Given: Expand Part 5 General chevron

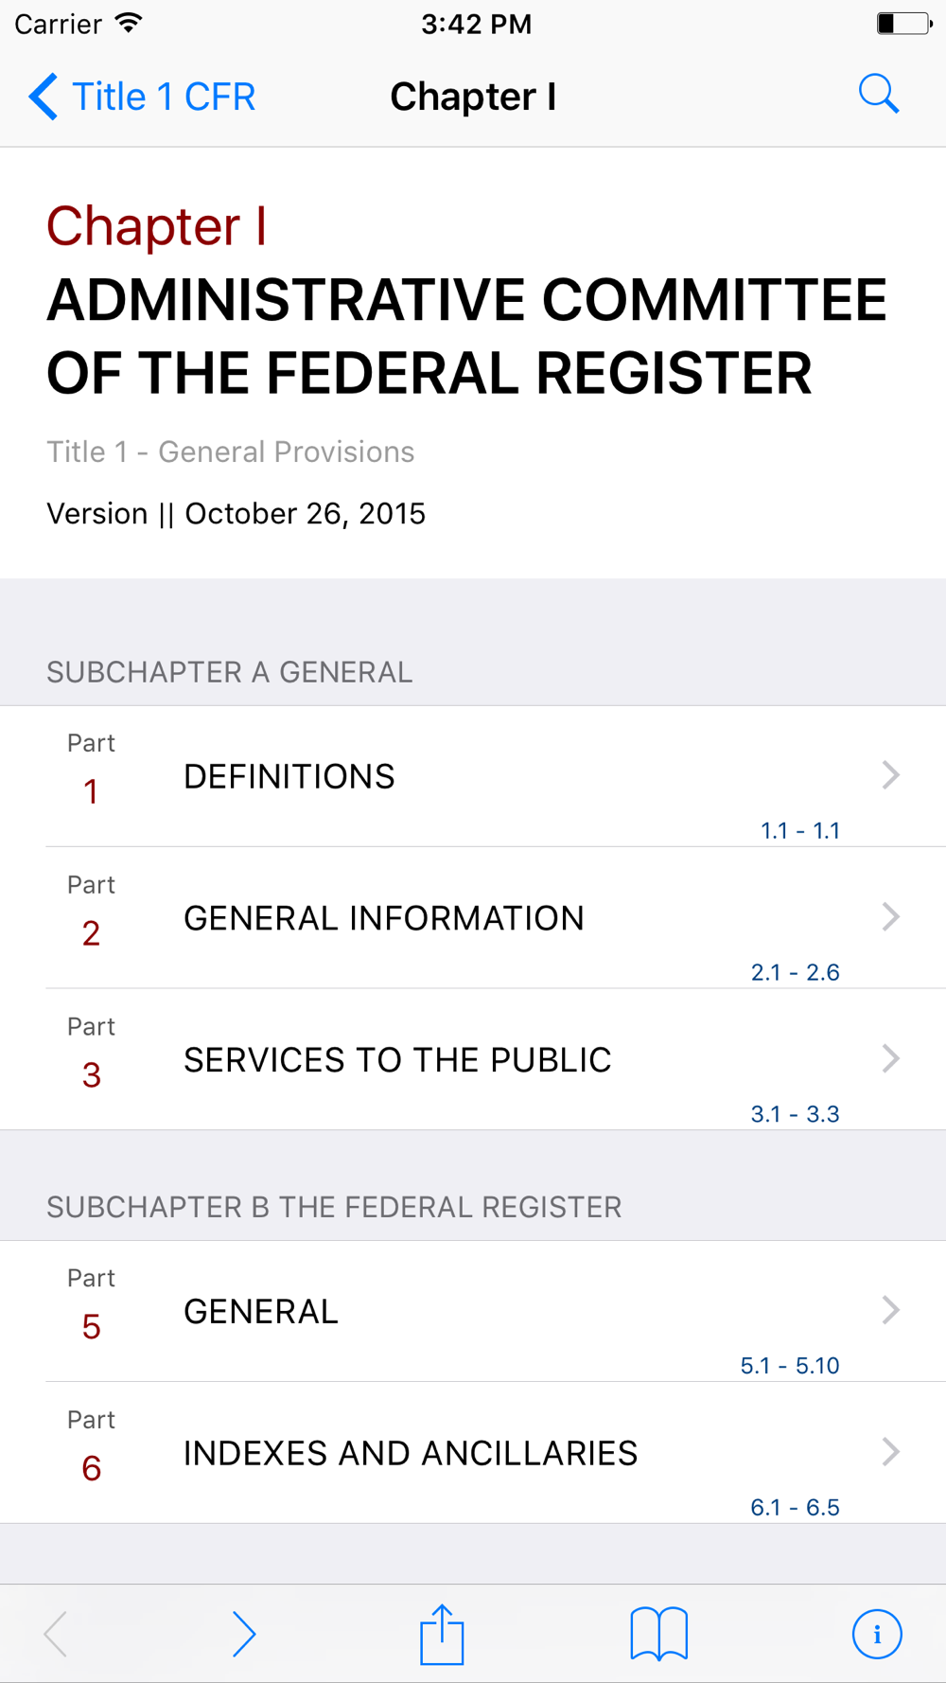Looking at the screenshot, I should [890, 1310].
